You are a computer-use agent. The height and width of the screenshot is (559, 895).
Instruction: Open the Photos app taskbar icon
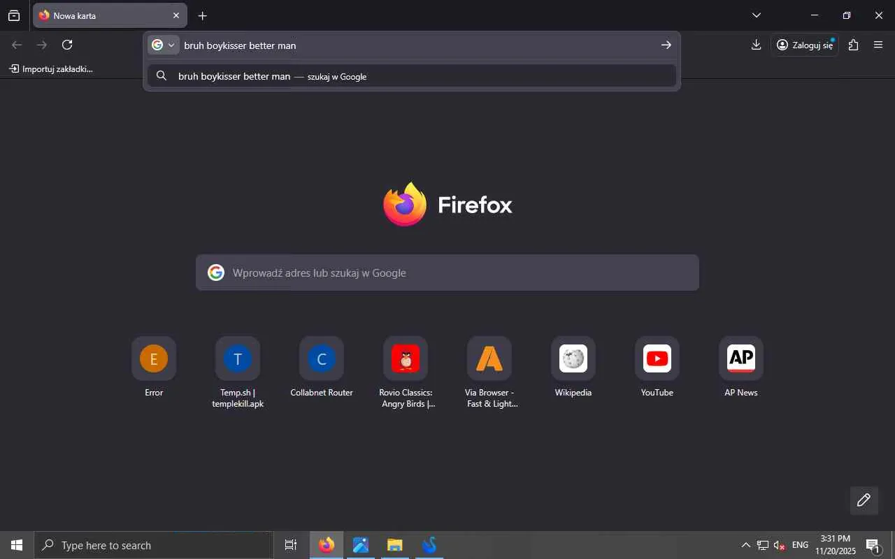click(361, 545)
